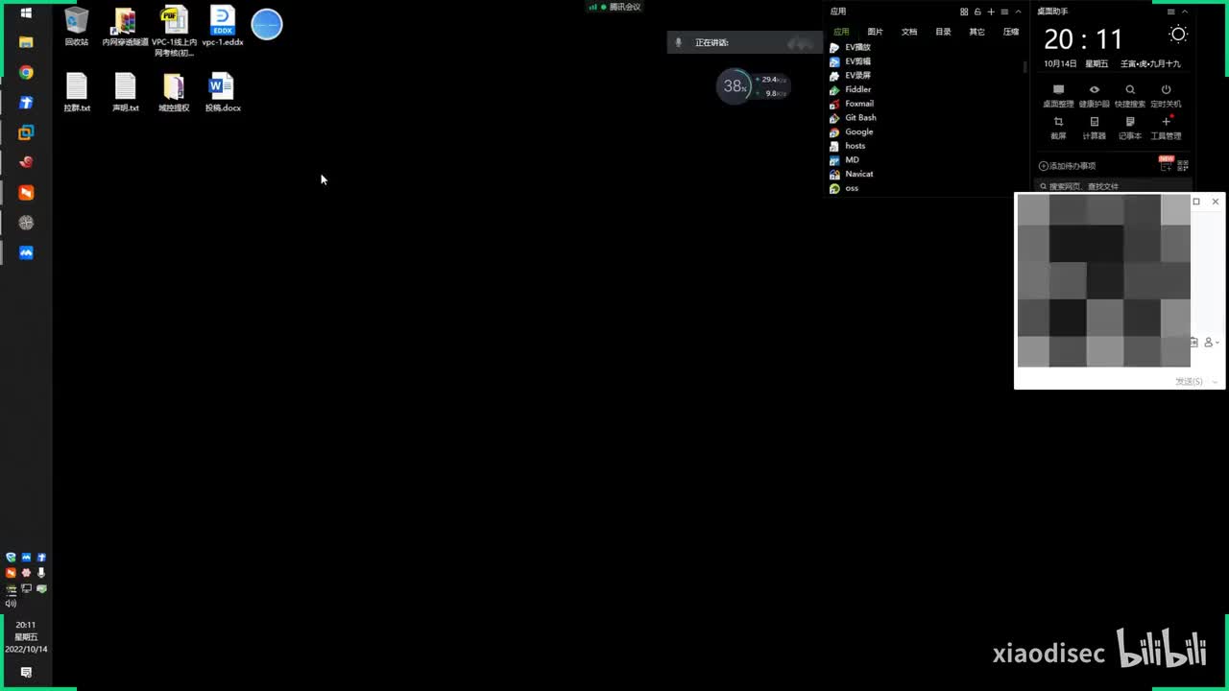Open the microphone tray icon
The image size is (1229, 691).
41,573
